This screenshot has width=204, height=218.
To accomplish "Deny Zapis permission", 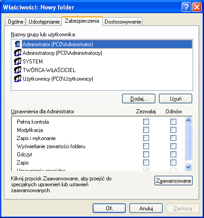I will point(173,162).
